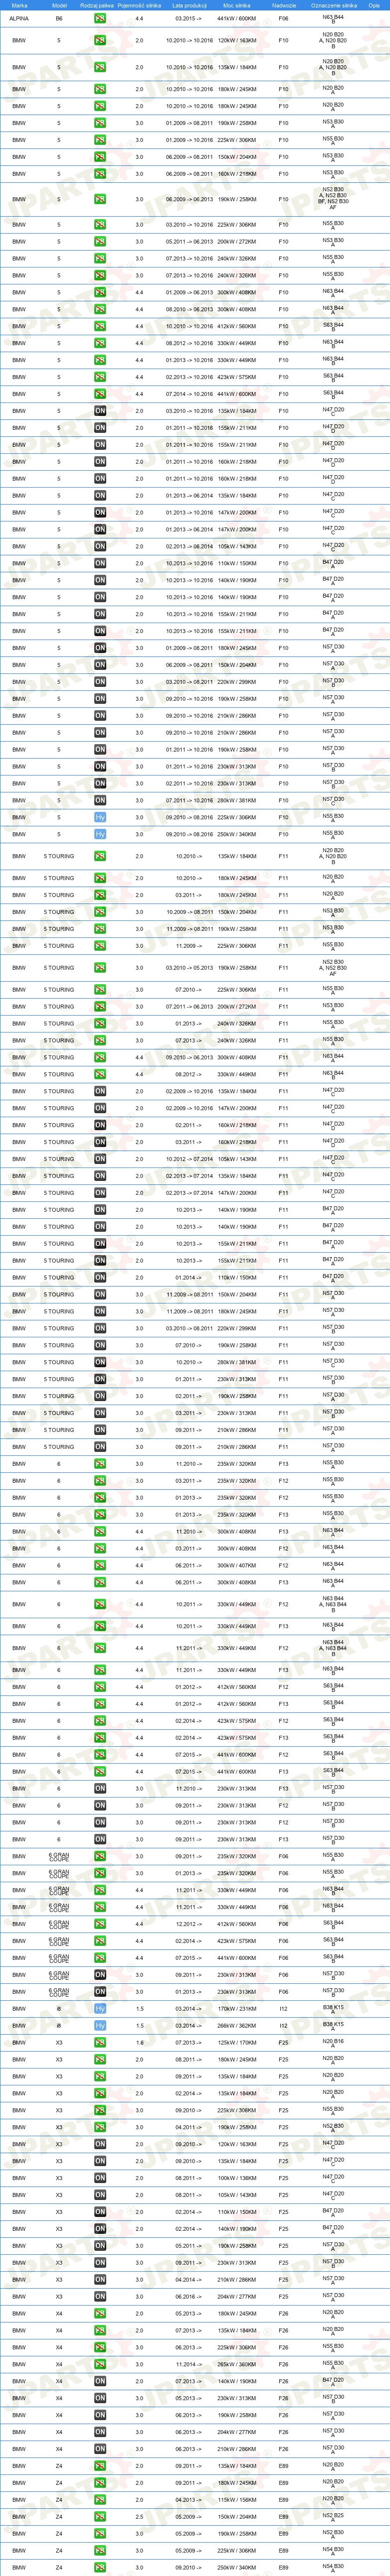Click petrol icon in BMW 6 300kW / 407KM F12 row

click(100, 1566)
